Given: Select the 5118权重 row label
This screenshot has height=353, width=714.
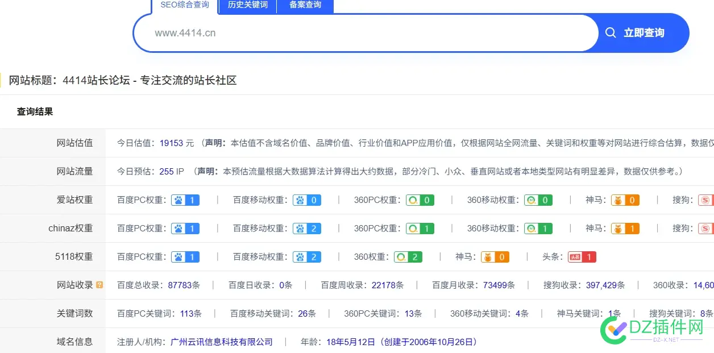Looking at the screenshot, I should 74,257.
